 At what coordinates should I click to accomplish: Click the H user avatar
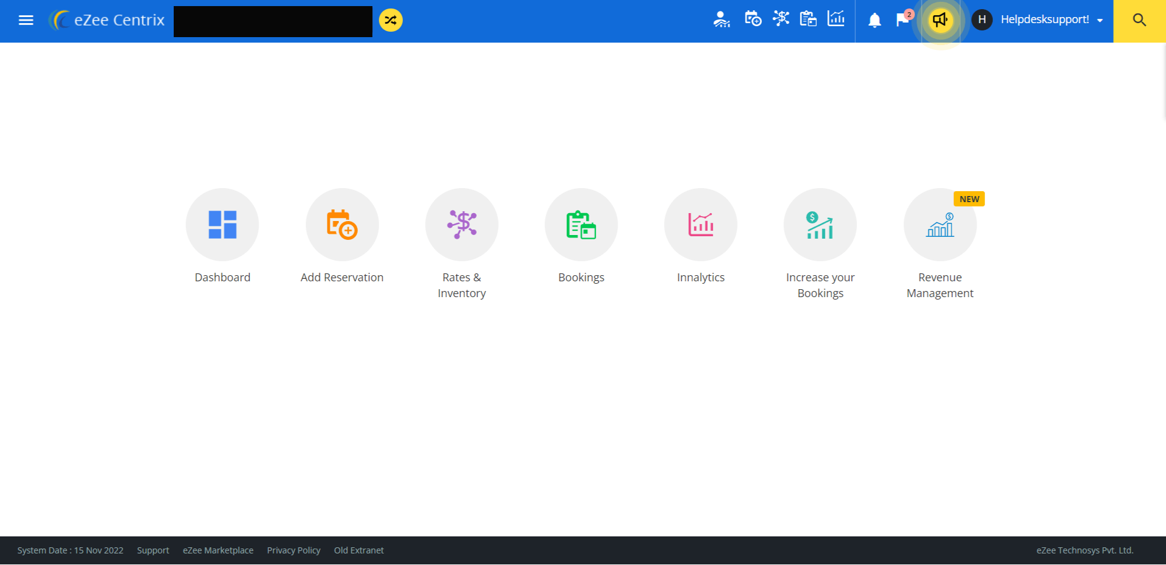[x=982, y=19]
